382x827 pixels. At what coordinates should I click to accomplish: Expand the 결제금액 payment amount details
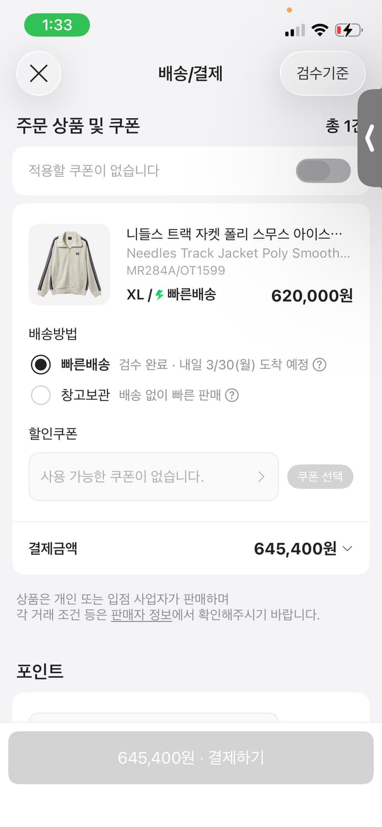coord(347,549)
